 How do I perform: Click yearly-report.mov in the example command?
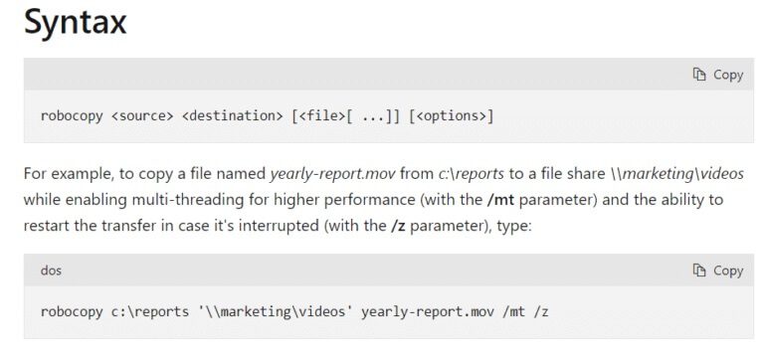click(428, 312)
